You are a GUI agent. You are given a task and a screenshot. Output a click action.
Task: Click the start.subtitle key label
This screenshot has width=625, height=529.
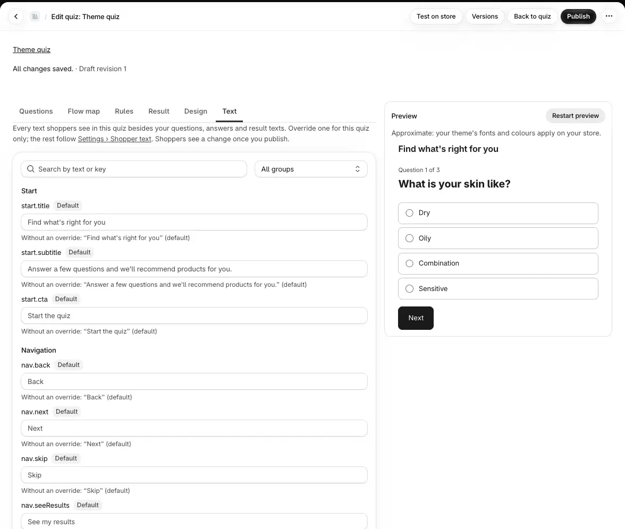click(41, 253)
